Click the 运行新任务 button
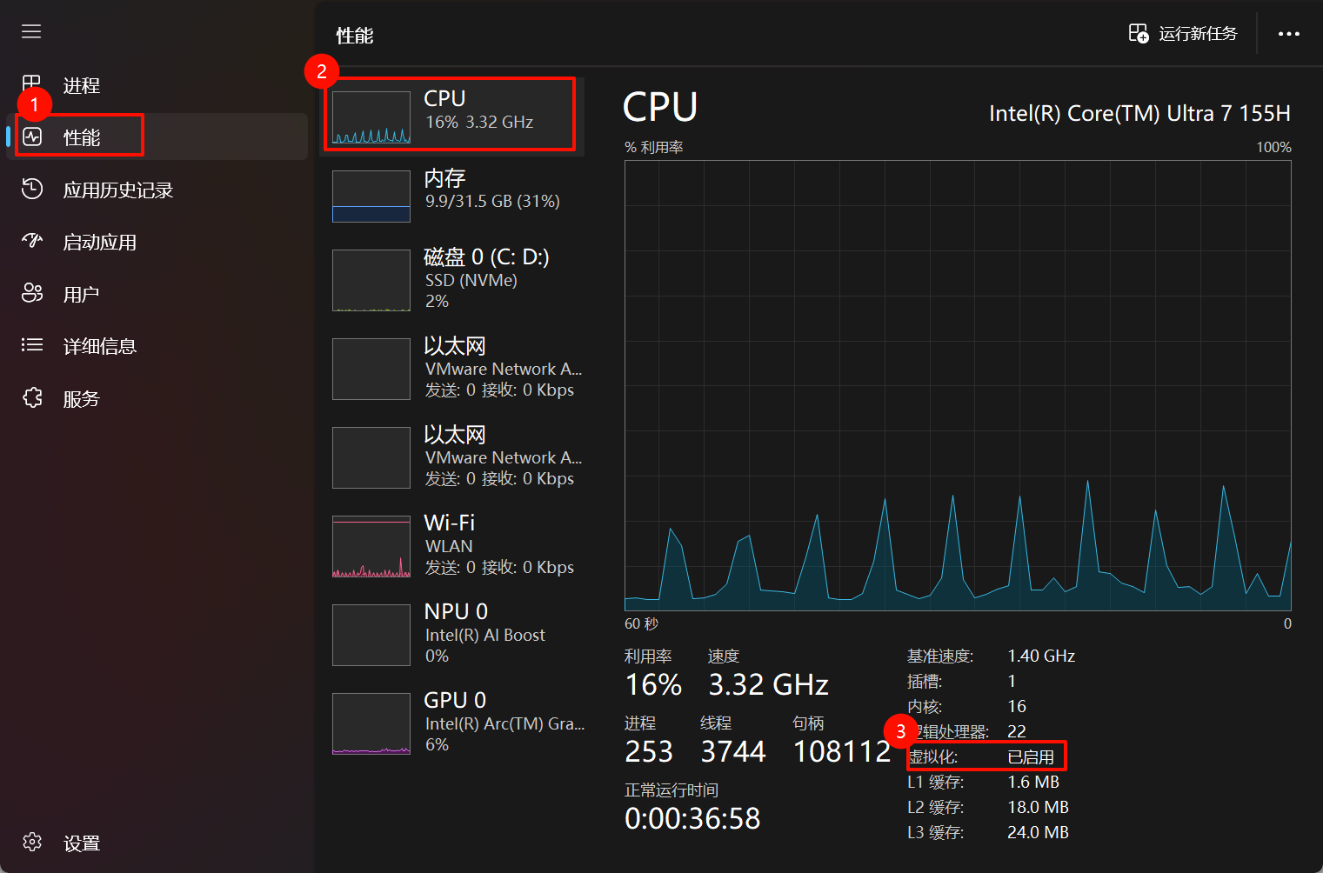 point(1183,33)
